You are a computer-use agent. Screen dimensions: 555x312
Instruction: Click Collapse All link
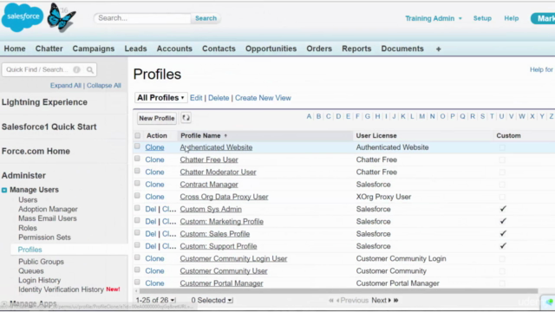pyautogui.click(x=104, y=86)
